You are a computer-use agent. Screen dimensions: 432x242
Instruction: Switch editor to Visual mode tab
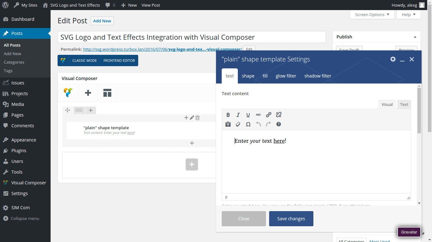point(387,105)
